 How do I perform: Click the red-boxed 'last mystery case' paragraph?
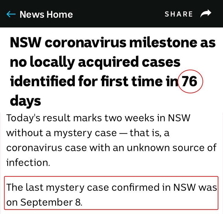pos(111,193)
